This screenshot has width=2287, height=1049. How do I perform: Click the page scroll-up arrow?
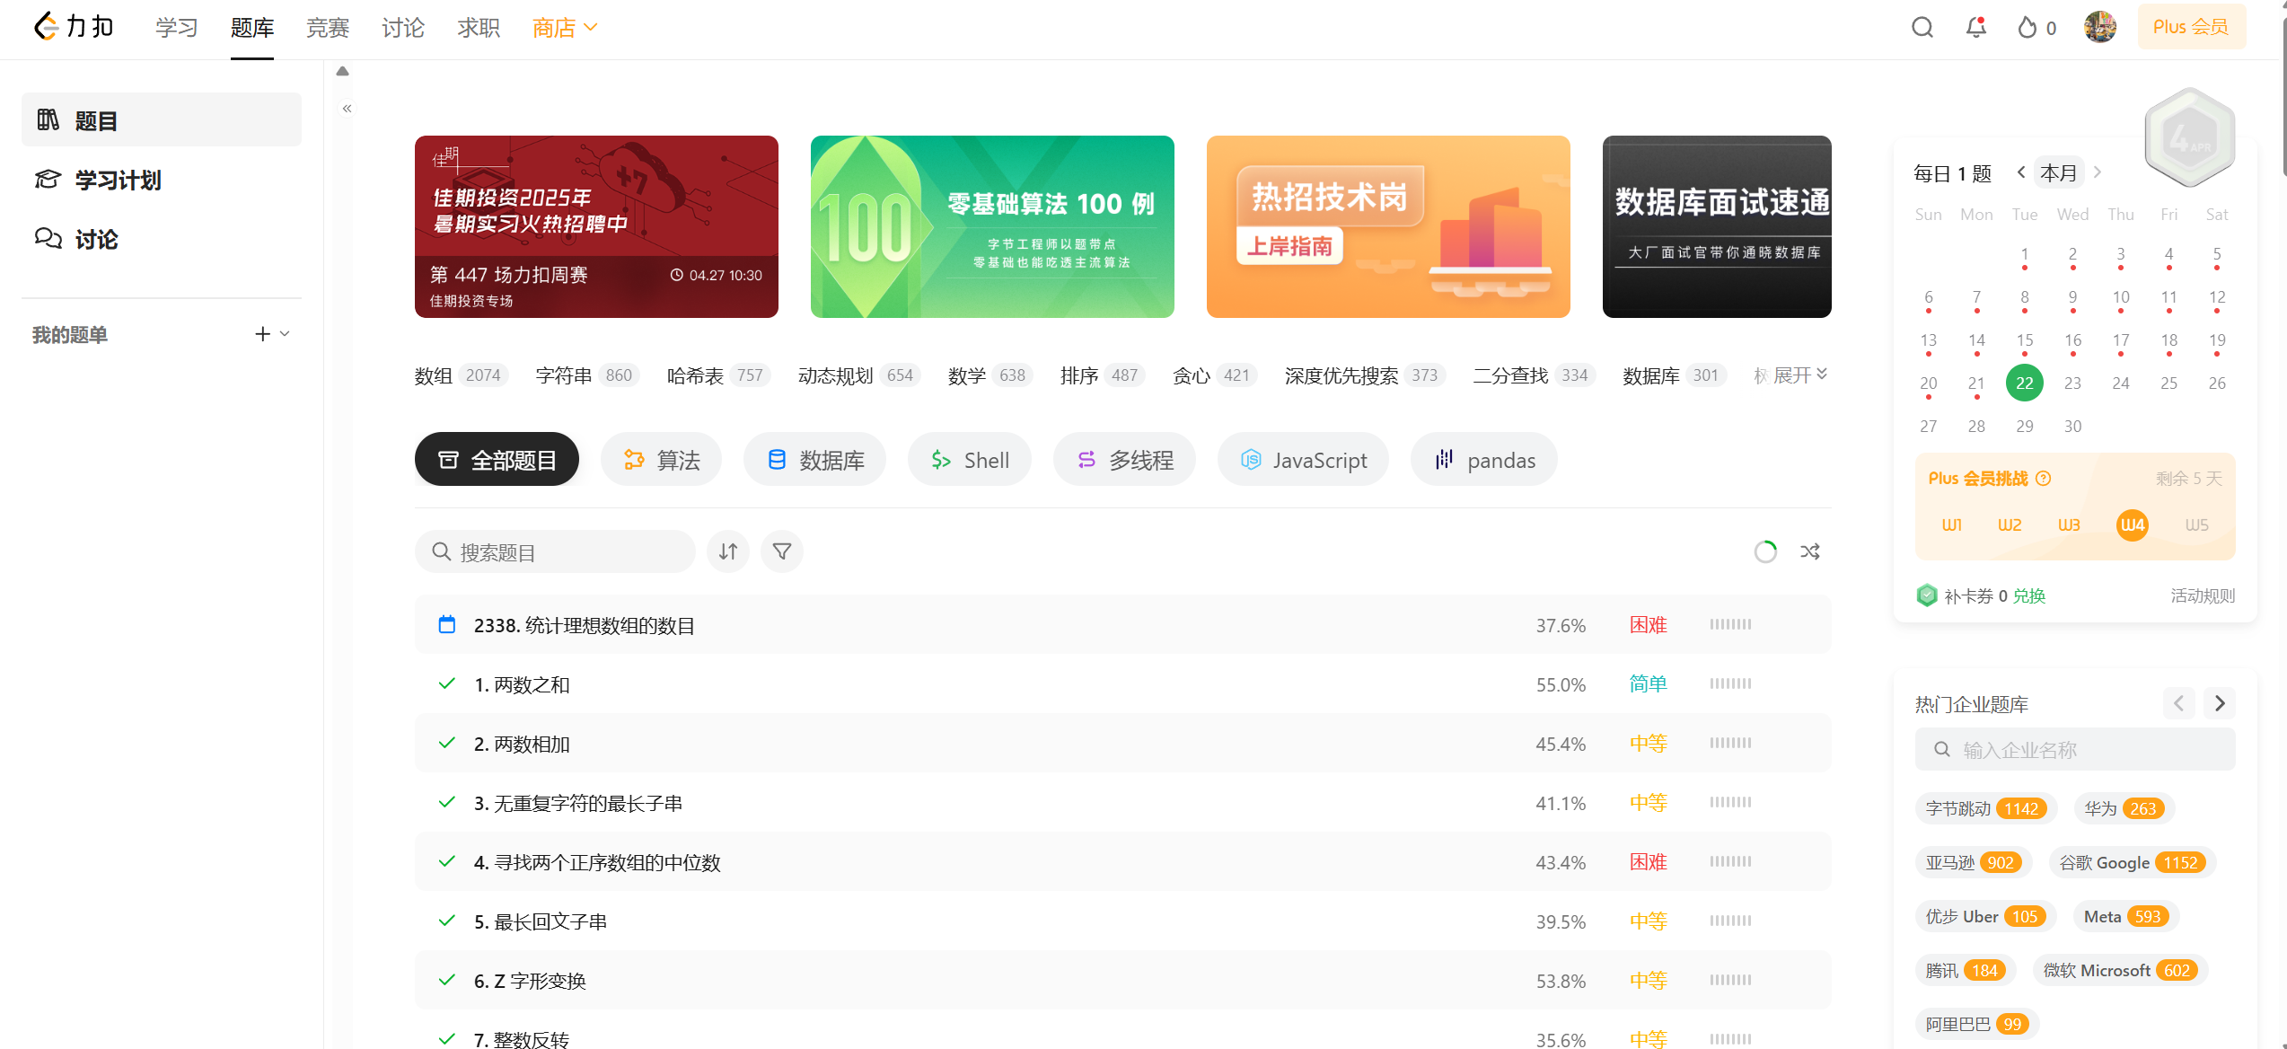click(342, 71)
